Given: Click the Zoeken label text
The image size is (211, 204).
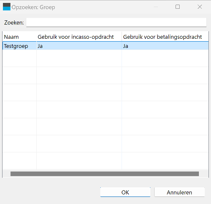Looking at the screenshot, I should click(14, 22).
